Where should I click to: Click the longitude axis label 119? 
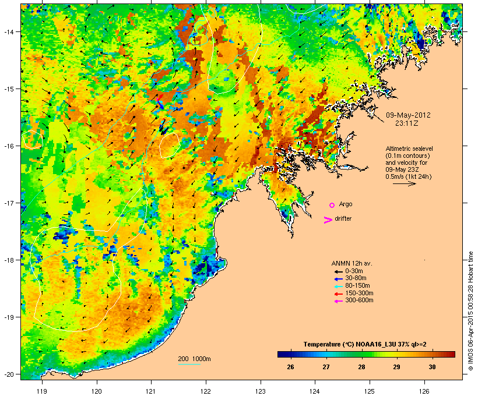(x=42, y=391)
